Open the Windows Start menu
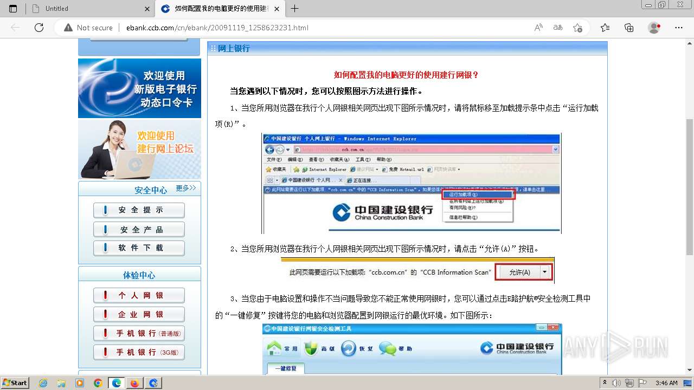The width and height of the screenshot is (694, 390). (15, 383)
